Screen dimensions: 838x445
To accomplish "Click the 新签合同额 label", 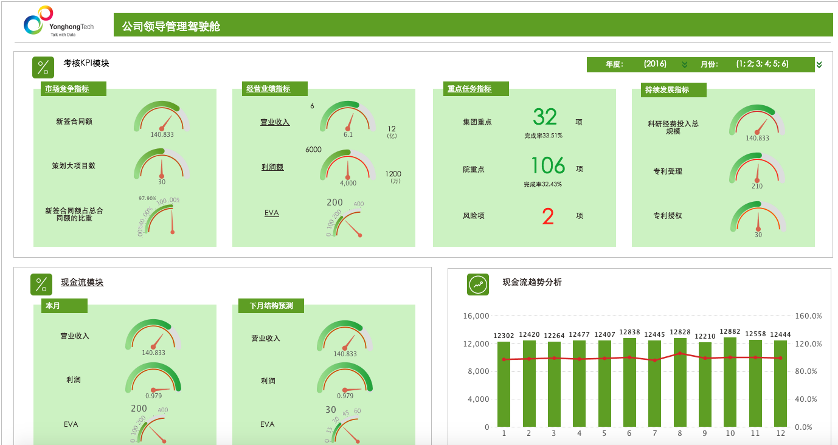I will (x=74, y=122).
